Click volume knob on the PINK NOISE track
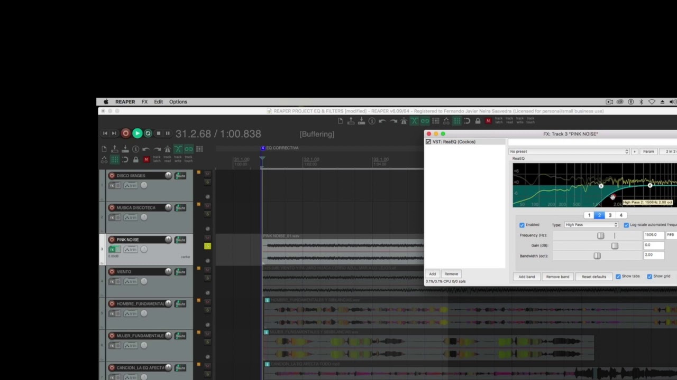The height and width of the screenshot is (380, 677). click(168, 240)
